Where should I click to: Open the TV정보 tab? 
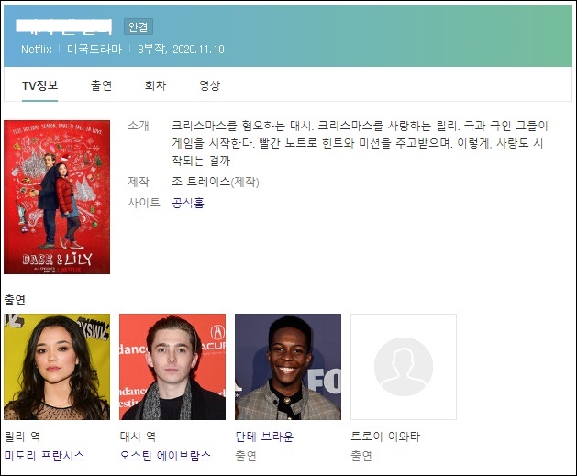click(x=39, y=85)
